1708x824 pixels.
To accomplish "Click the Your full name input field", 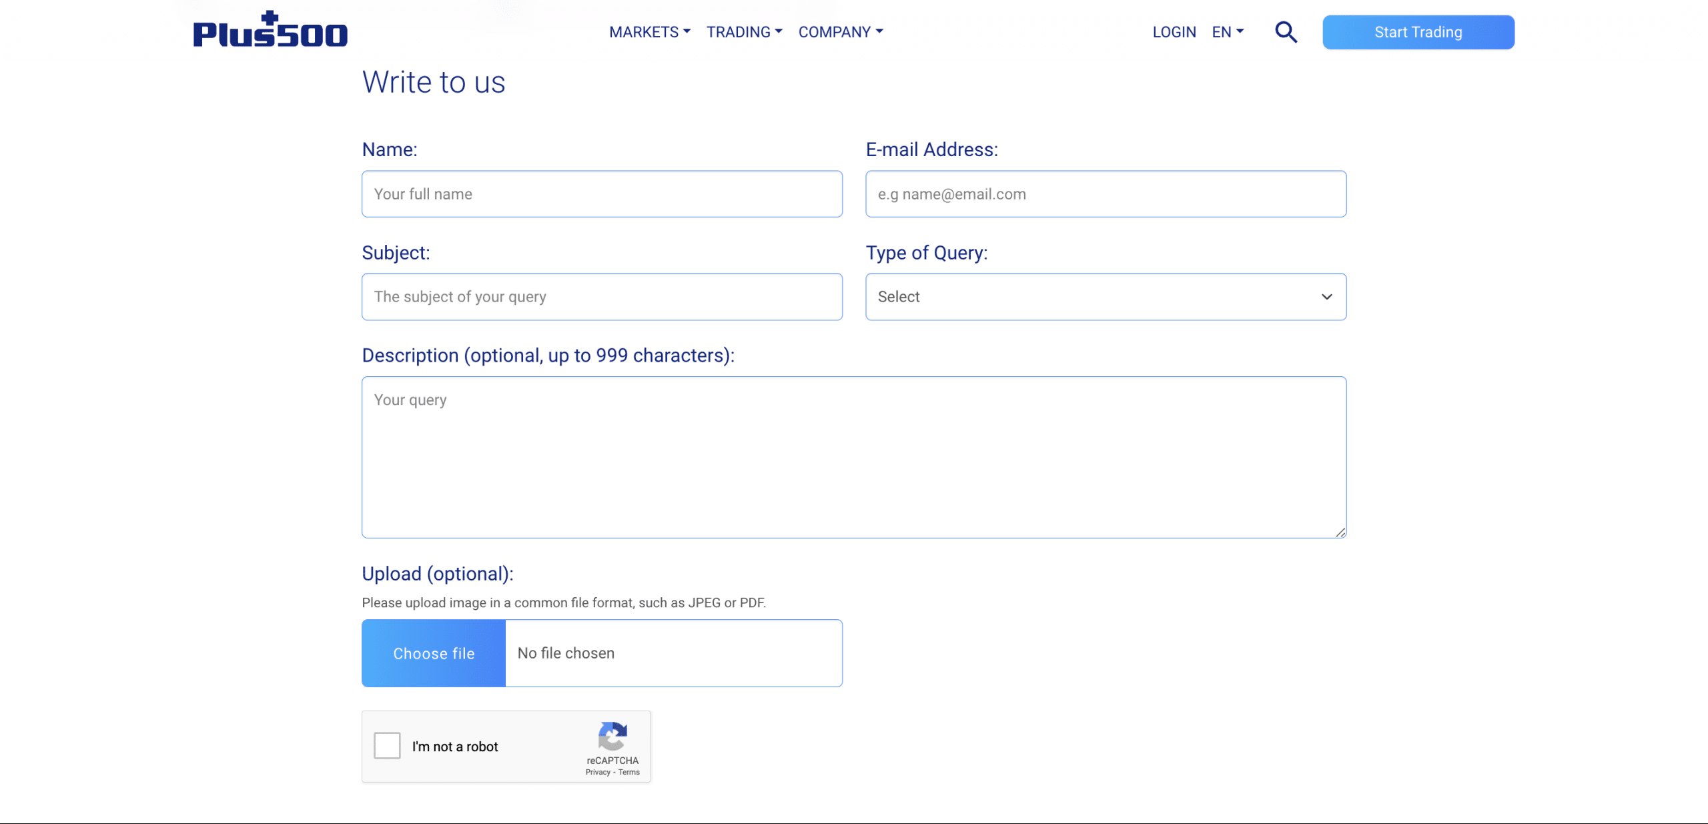I will click(601, 194).
